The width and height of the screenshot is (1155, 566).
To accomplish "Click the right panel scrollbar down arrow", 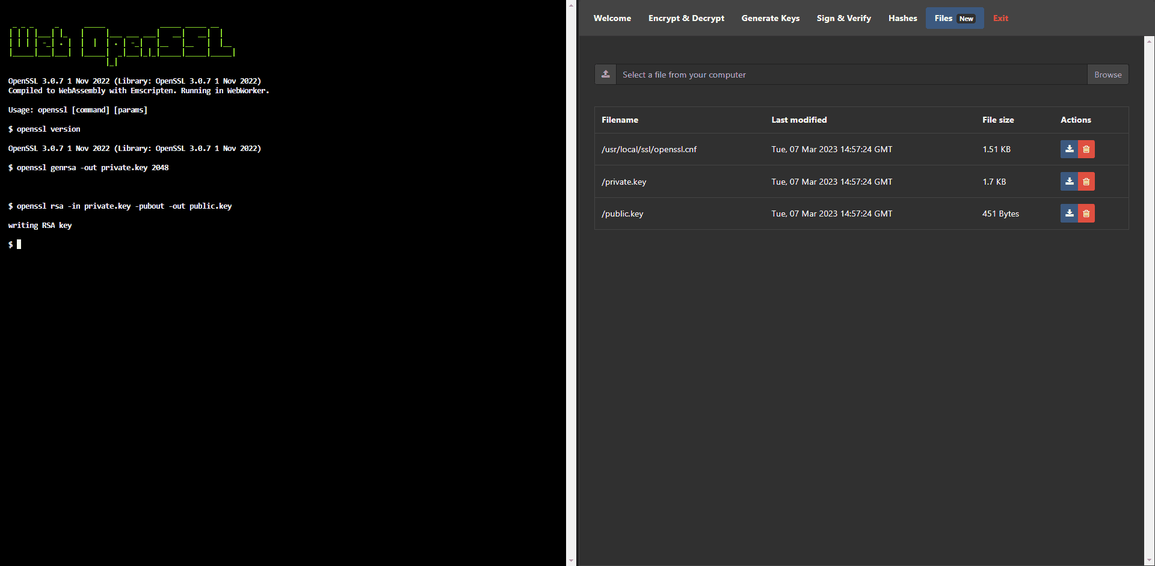I will point(1149,561).
